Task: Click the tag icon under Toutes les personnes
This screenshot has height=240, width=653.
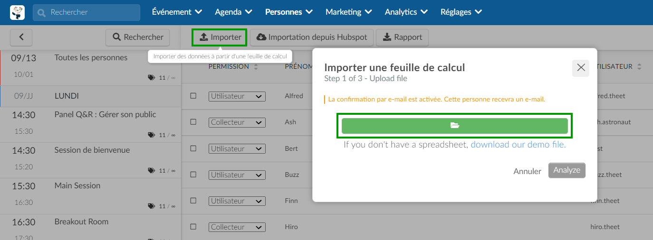Action: [151, 77]
